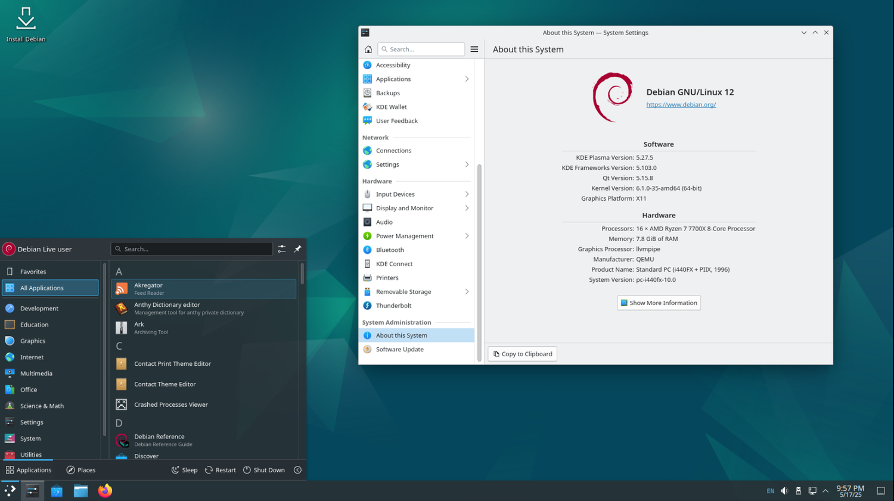Image resolution: width=894 pixels, height=501 pixels.
Task: Select the Science & Math category
Action: click(x=51, y=406)
